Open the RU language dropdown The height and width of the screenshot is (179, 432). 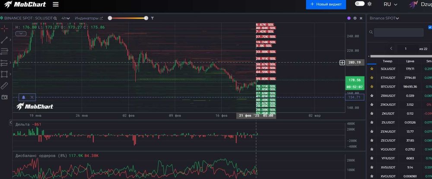pyautogui.click(x=391, y=4)
